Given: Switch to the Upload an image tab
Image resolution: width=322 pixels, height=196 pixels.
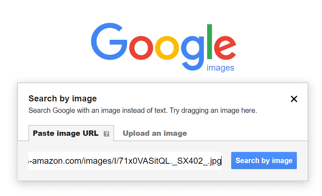Looking at the screenshot, I should point(155,133).
